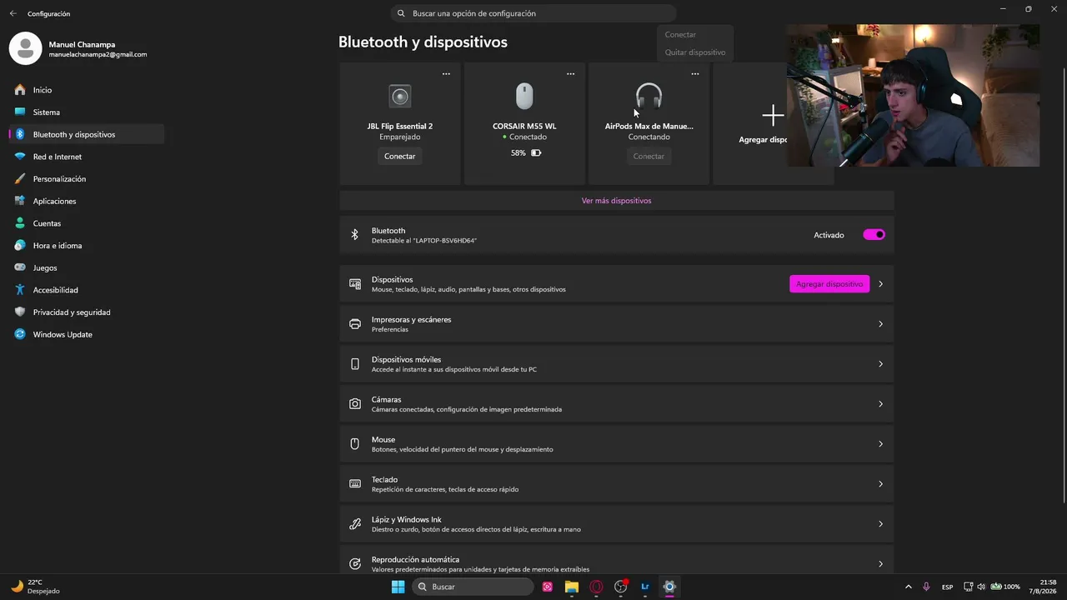Open File Explorer from the taskbar
This screenshot has height=600, width=1067.
coord(572,587)
